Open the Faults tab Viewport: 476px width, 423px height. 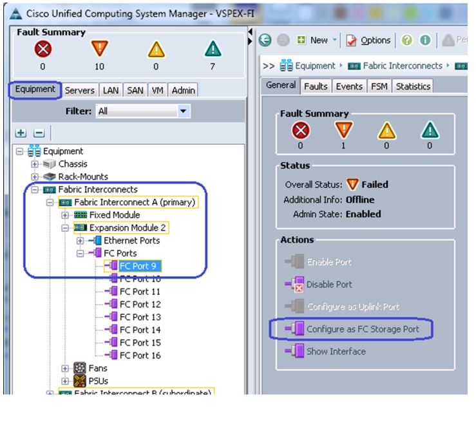(316, 87)
